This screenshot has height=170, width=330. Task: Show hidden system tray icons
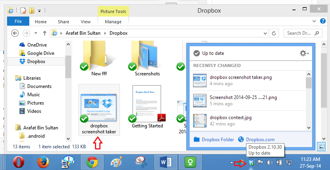tap(232, 163)
